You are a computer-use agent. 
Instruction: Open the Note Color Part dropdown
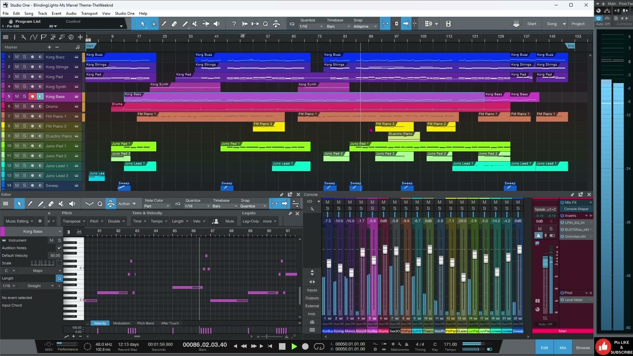coord(157,206)
